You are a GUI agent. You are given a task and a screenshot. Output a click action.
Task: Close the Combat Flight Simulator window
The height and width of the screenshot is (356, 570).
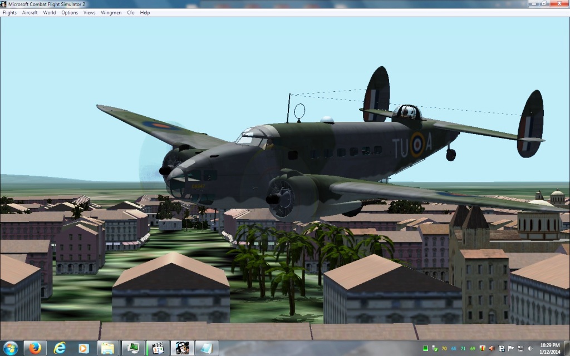click(x=559, y=3)
